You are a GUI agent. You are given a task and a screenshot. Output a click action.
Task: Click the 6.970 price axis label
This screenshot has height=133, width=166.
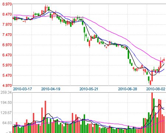[7, 45]
